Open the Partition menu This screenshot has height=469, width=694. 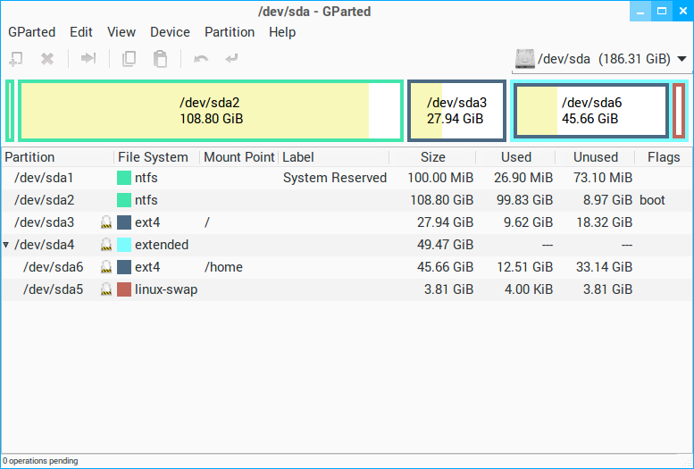[x=230, y=32]
